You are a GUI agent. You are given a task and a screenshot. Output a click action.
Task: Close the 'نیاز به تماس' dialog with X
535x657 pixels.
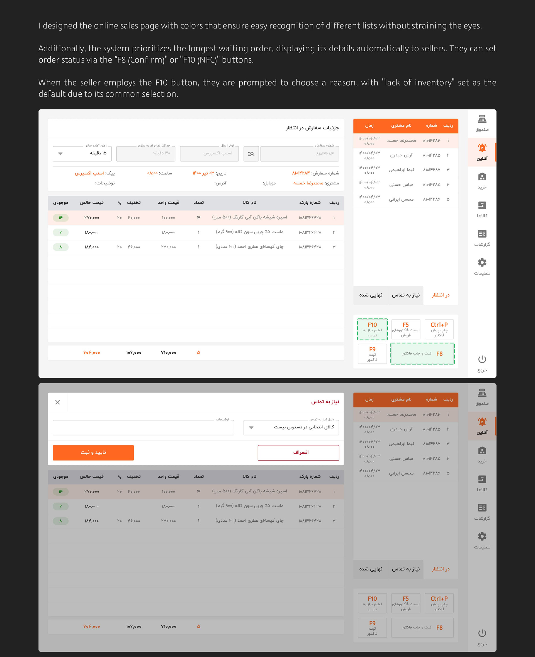click(x=58, y=402)
